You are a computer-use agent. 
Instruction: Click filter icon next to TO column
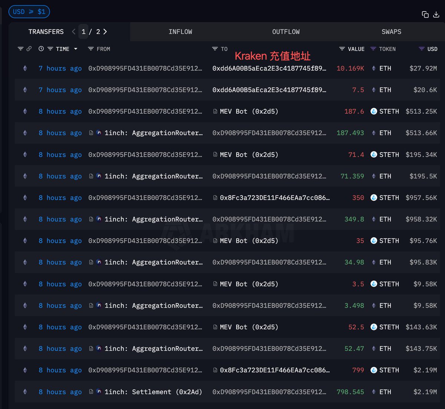215,49
